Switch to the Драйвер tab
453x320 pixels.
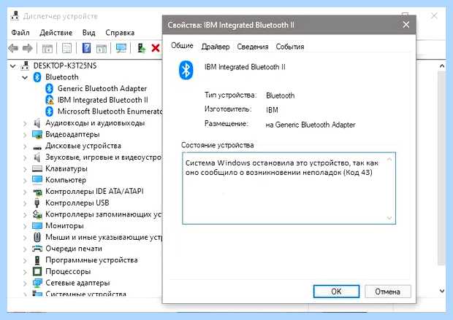point(216,47)
